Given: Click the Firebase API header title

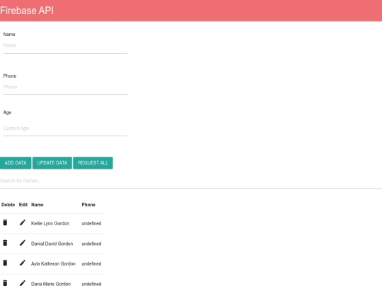Looking at the screenshot, I should click(27, 11).
